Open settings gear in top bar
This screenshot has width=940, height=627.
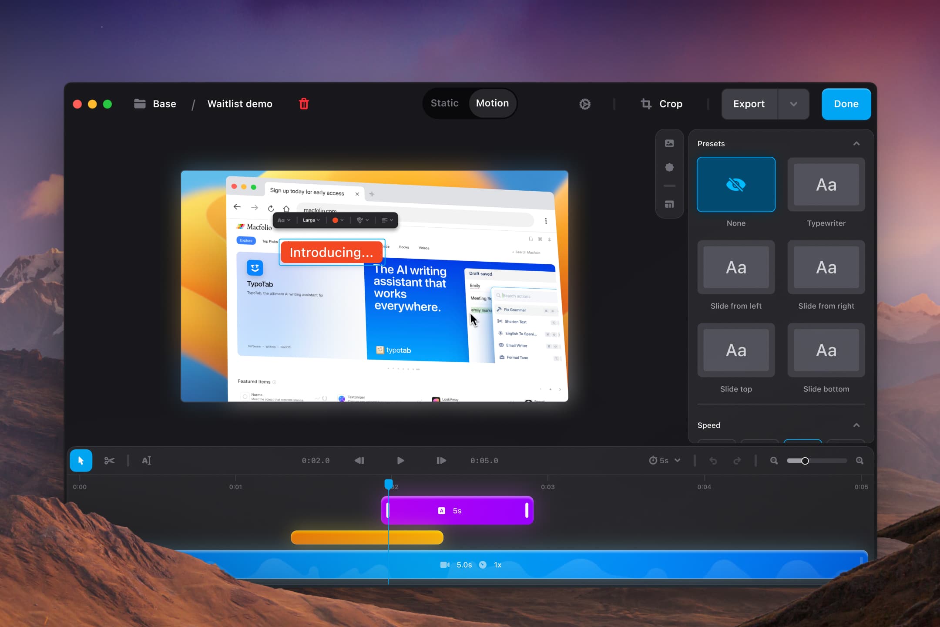click(x=585, y=104)
